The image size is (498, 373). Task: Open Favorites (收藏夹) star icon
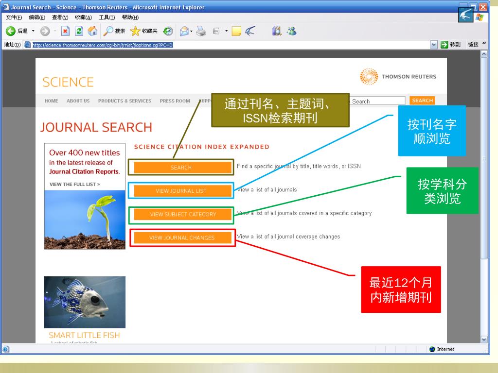coord(144,31)
